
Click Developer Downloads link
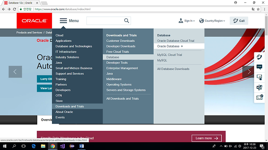point(121,46)
